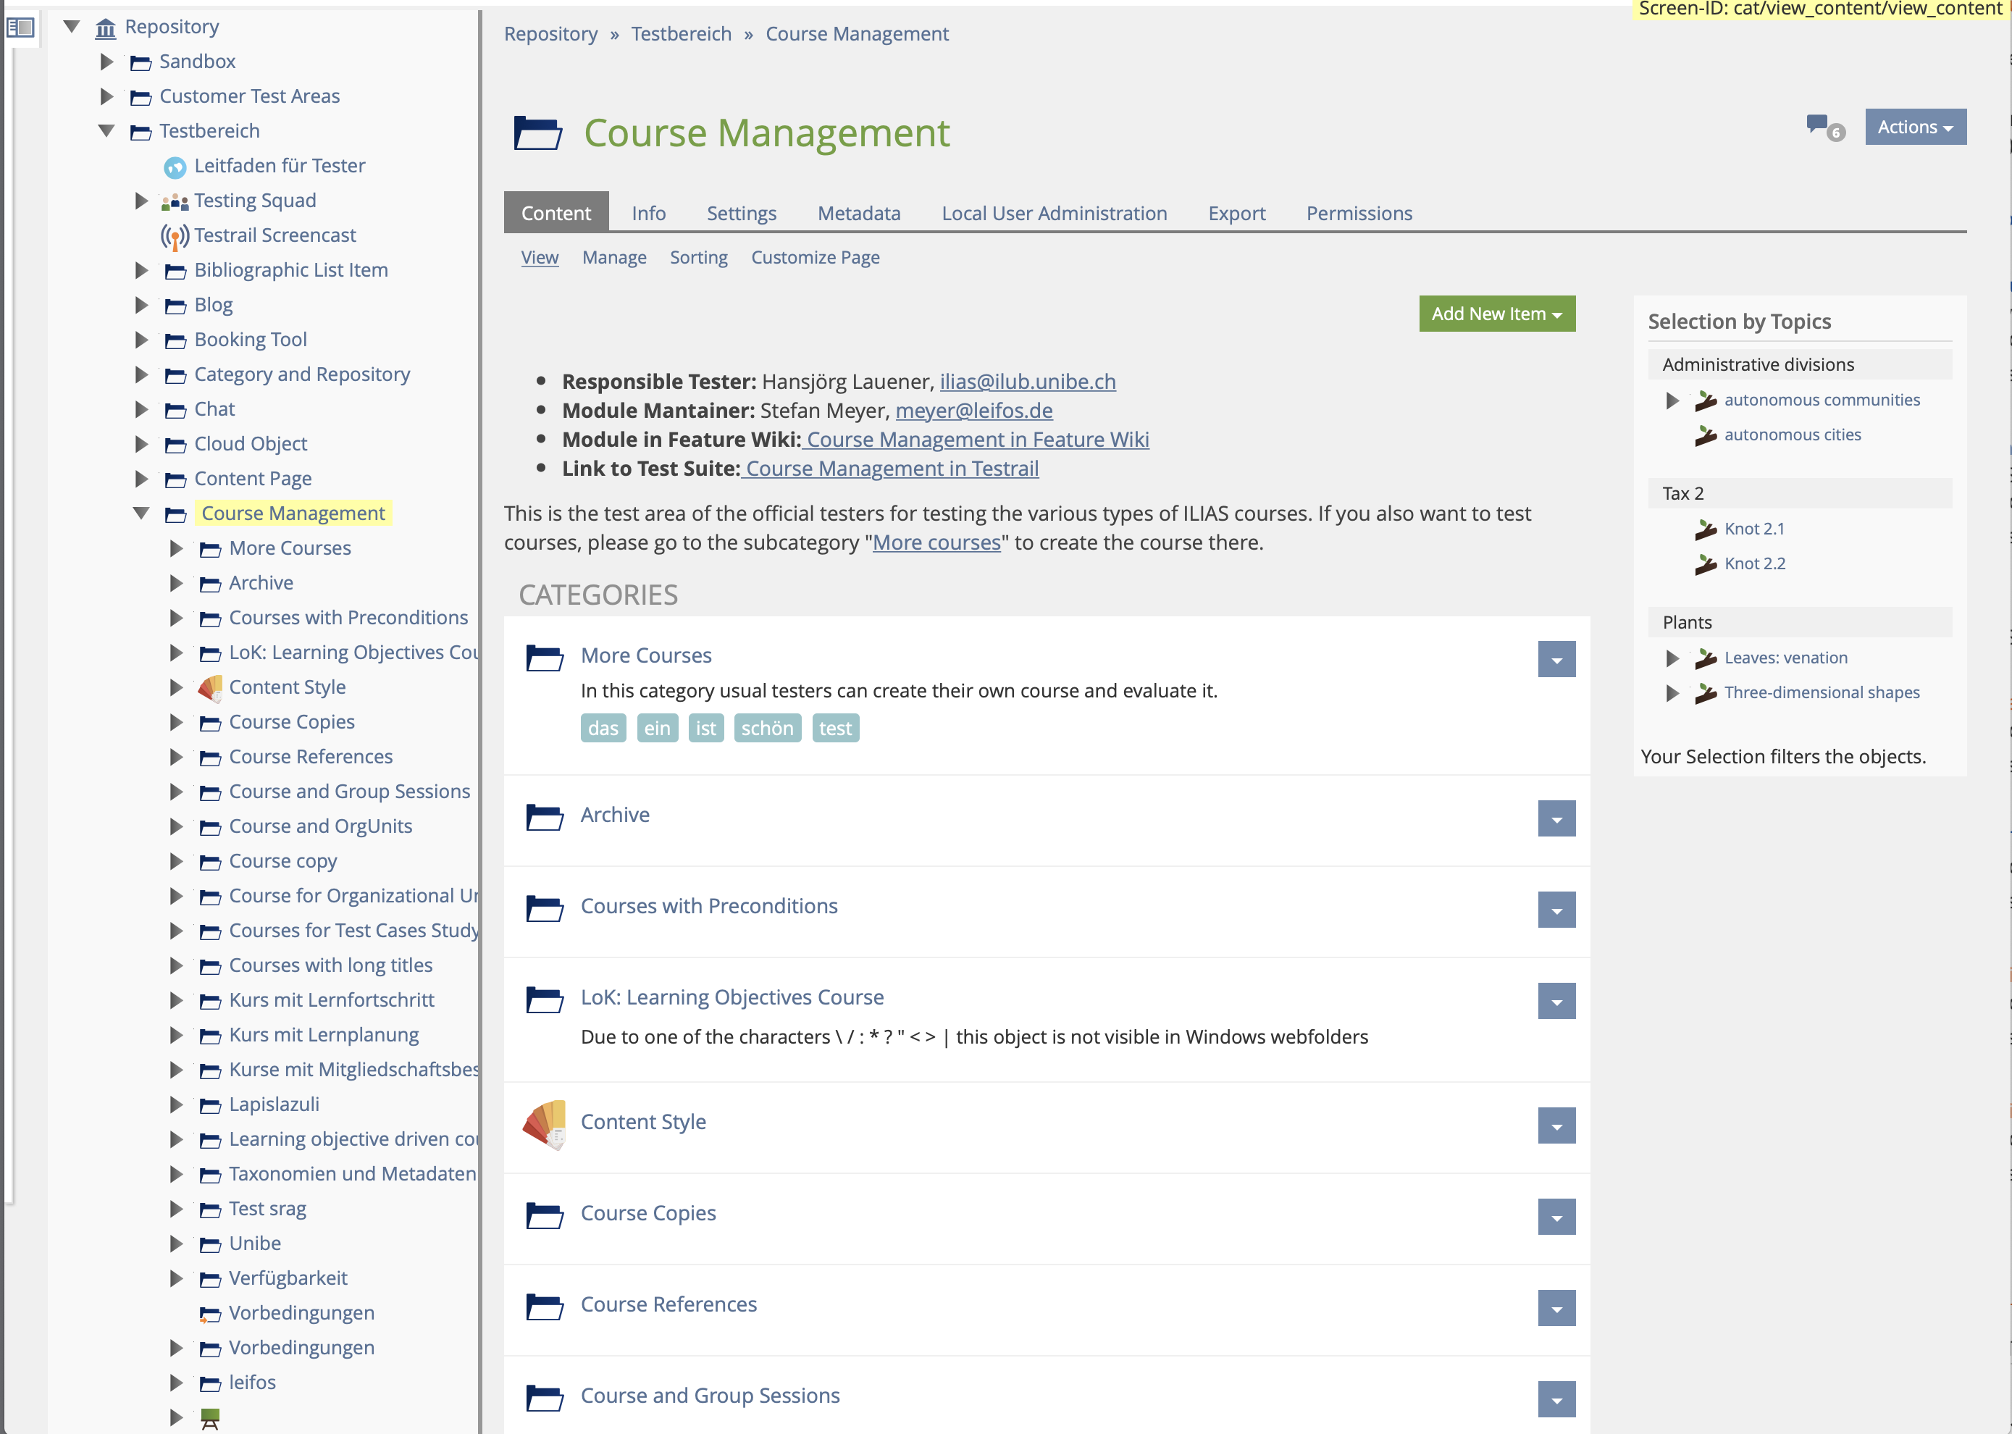
Task: Open Add New Item dropdown
Action: (x=1496, y=314)
